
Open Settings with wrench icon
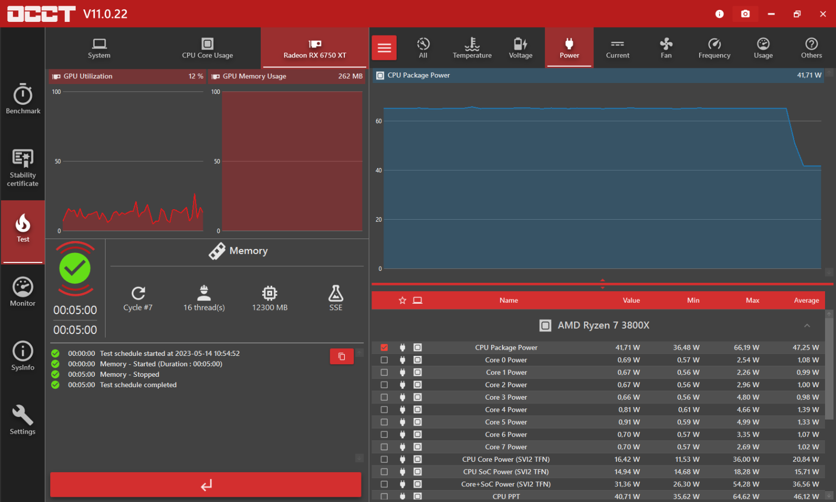tap(22, 420)
